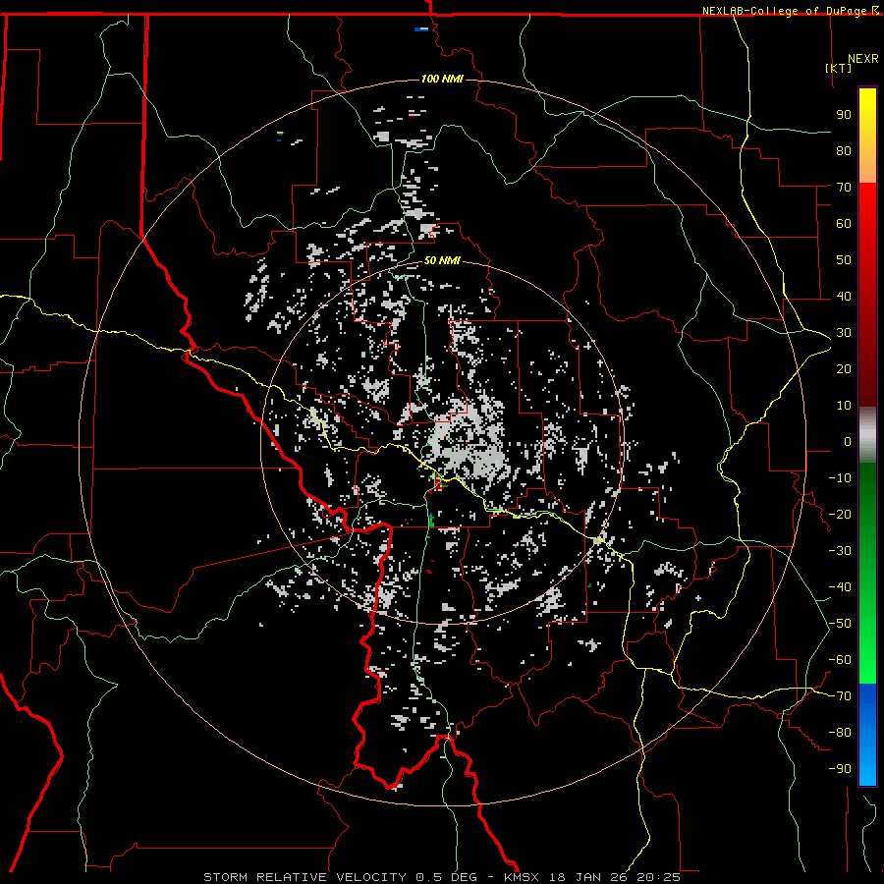The height and width of the screenshot is (884, 884).
Task: Click the positive 70 knot scale label
Action: click(x=844, y=188)
